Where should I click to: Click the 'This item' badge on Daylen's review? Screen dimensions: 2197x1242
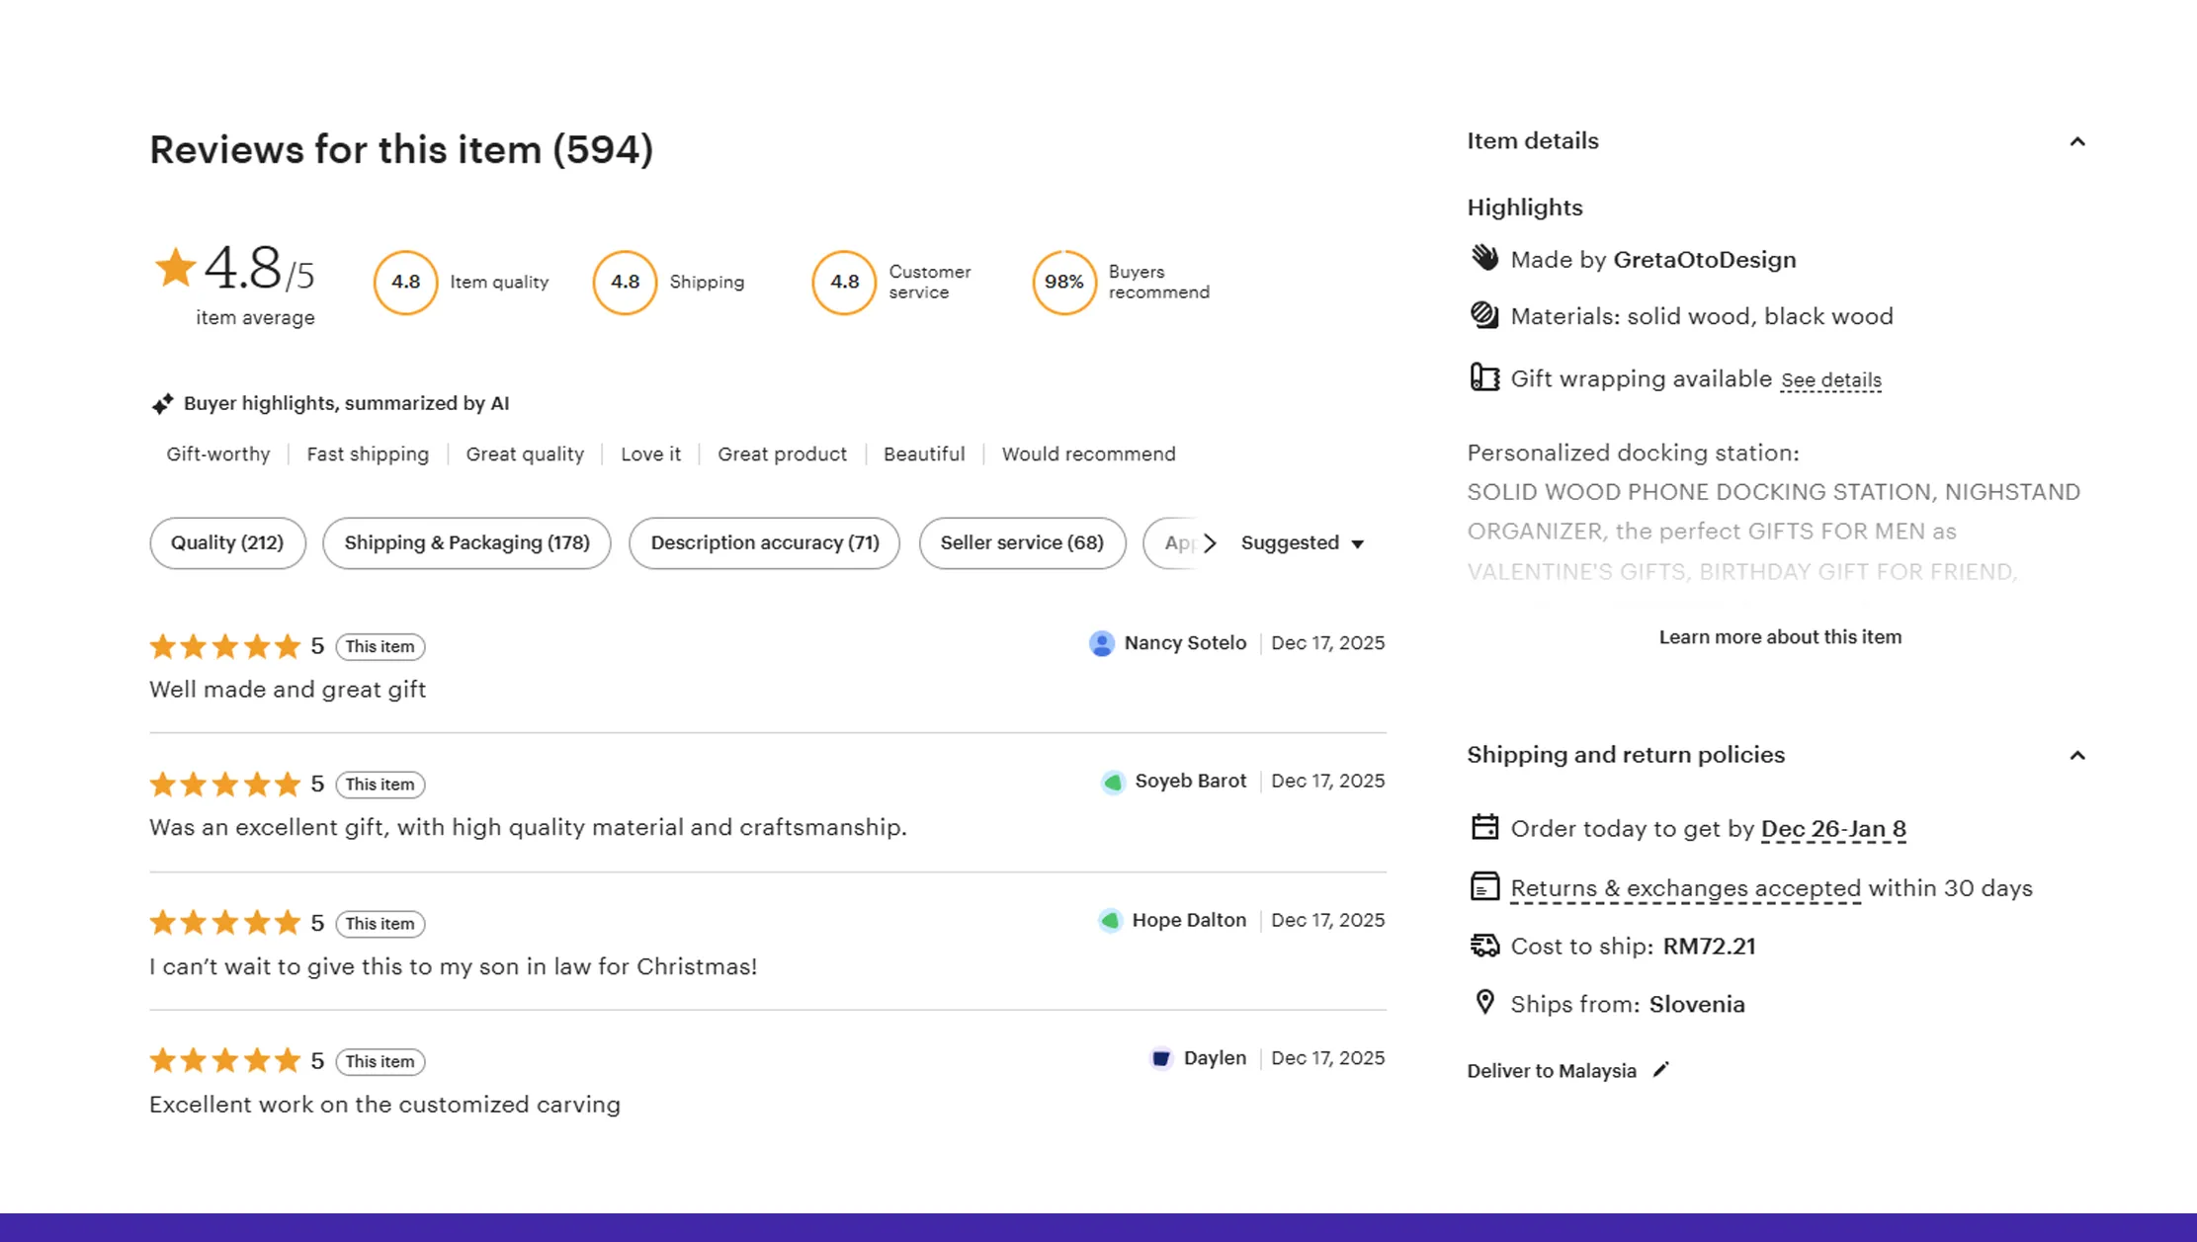click(x=380, y=1061)
